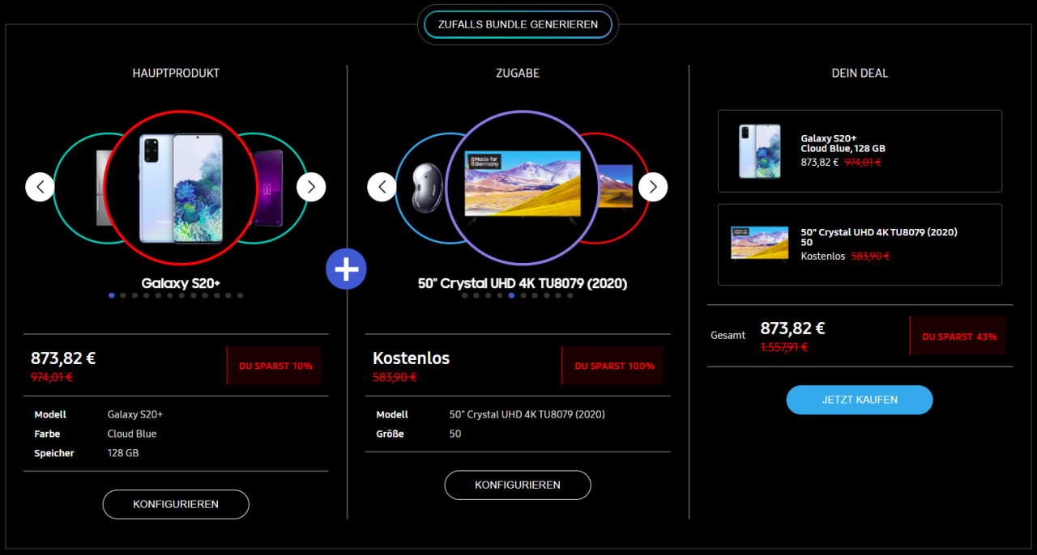Click the large "Kostenlos" price in Zugabe column
This screenshot has width=1037, height=555.
click(x=411, y=358)
